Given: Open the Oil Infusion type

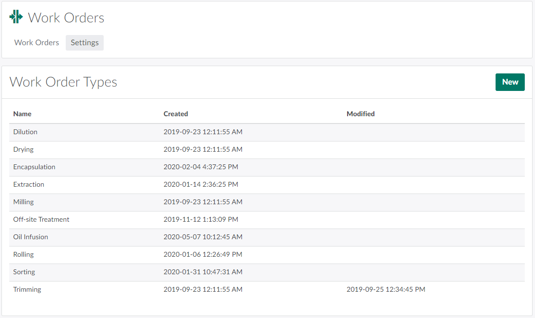Looking at the screenshot, I should coord(31,237).
